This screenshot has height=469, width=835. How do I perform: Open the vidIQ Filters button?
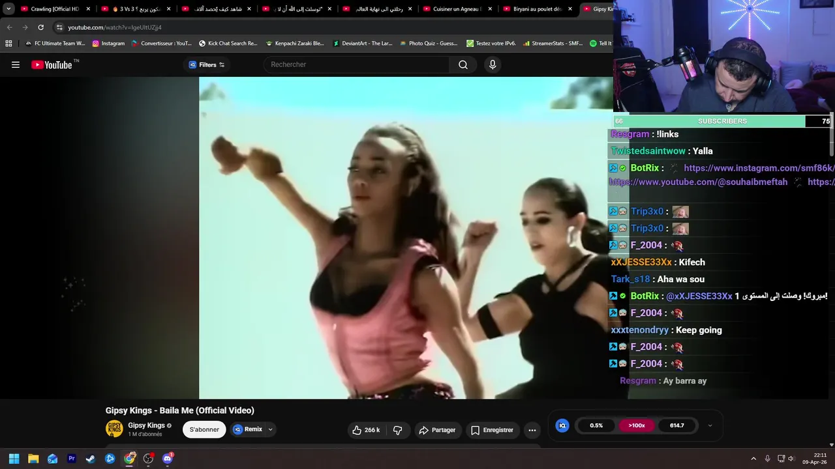point(206,64)
